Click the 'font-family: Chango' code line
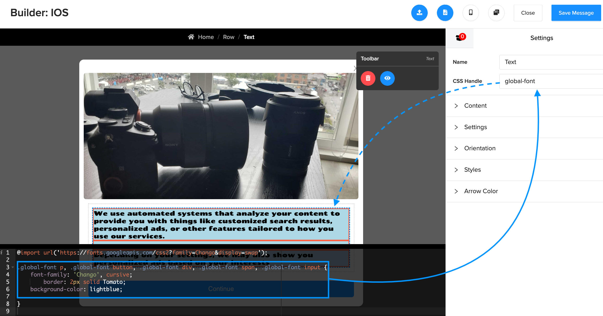Screen dimensions: 603x316 81,274
